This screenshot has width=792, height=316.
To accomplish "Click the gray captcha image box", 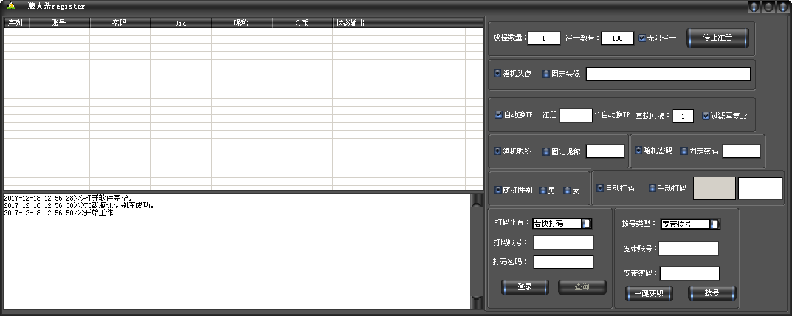I will [714, 188].
